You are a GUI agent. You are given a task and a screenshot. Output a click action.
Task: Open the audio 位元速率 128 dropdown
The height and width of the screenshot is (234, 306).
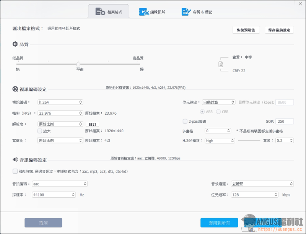click(x=254, y=195)
